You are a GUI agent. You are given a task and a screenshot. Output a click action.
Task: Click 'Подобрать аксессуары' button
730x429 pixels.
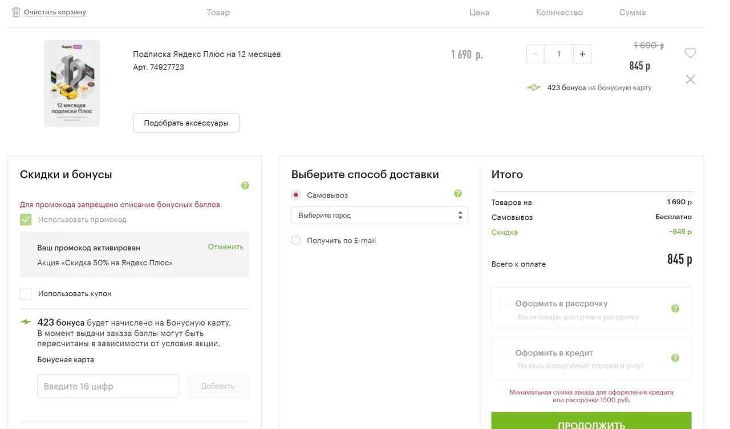186,123
